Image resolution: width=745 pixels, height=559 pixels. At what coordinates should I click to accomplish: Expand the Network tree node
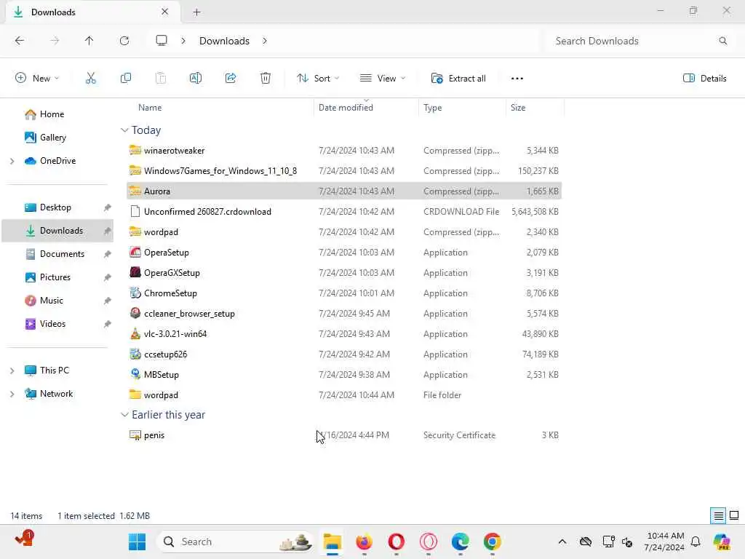pyautogui.click(x=12, y=394)
